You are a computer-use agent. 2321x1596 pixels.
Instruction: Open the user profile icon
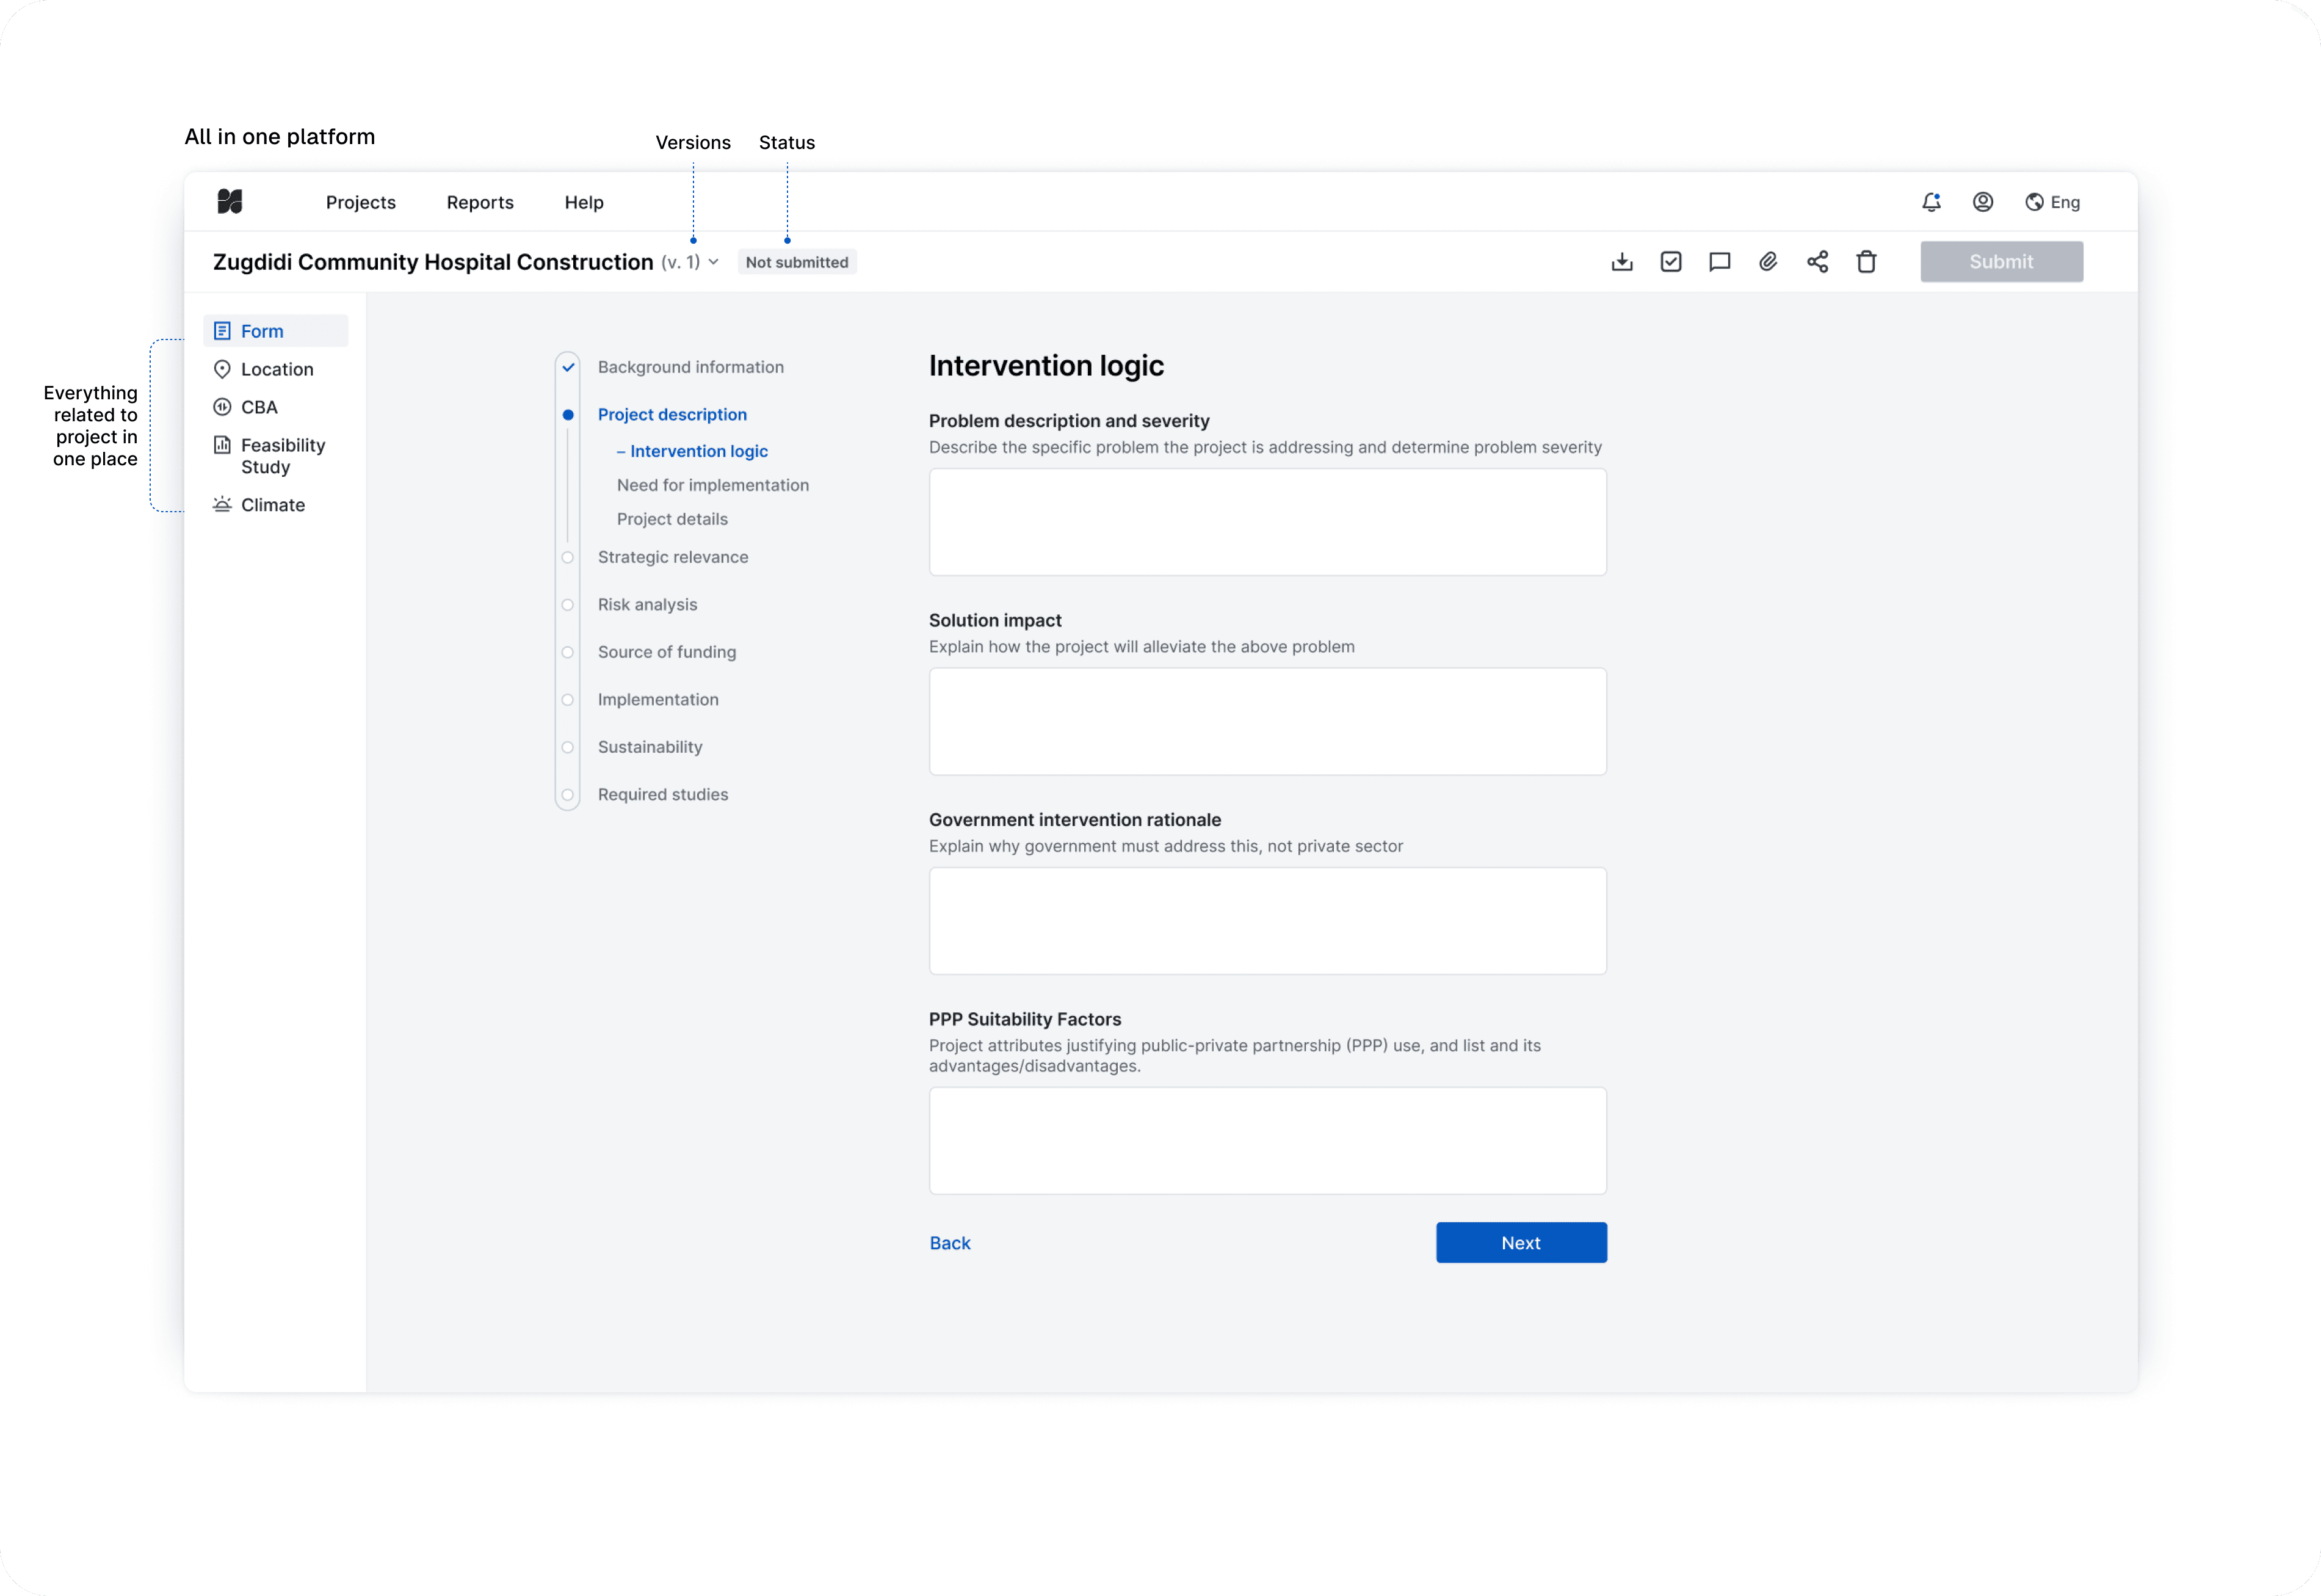(1983, 202)
